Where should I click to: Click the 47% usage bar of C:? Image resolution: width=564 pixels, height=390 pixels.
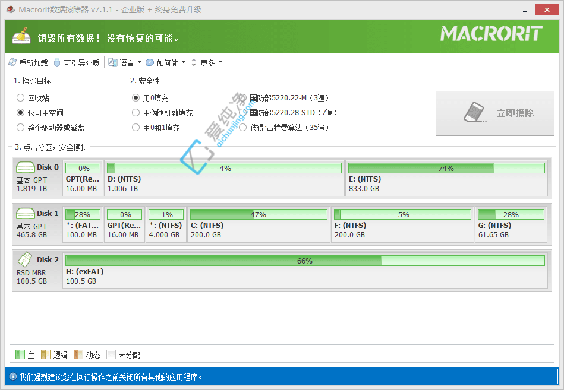[x=259, y=214]
